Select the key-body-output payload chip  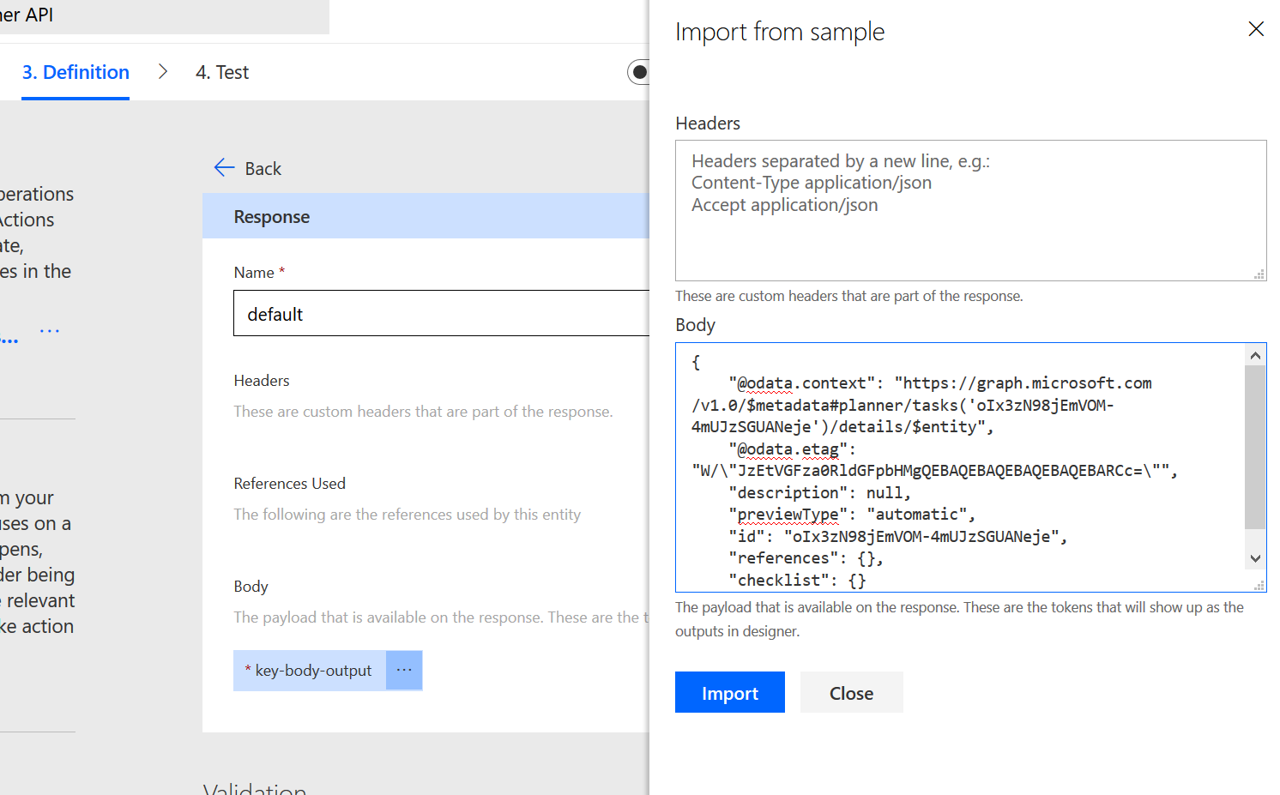311,670
